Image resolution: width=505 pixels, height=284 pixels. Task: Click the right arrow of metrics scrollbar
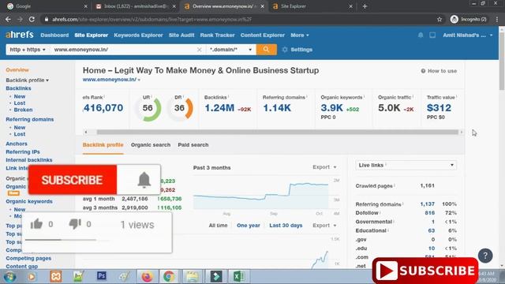pyautogui.click(x=461, y=132)
